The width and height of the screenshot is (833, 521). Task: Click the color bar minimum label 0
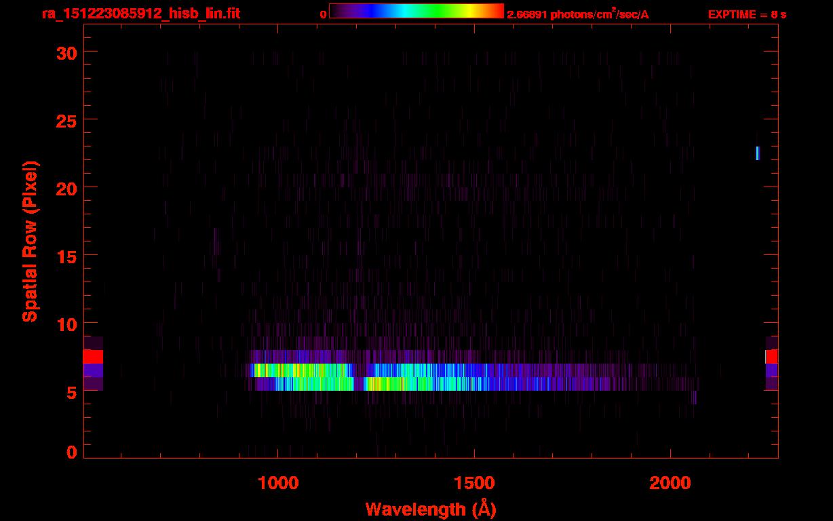(323, 14)
